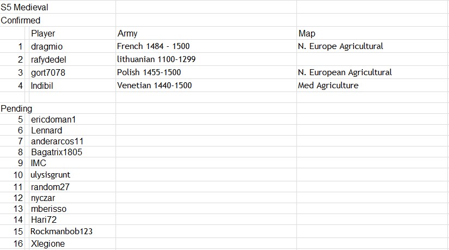This screenshot has height=250, width=449.
Task: Select the lithuanian 1100-1299 army cell
Action: click(206, 59)
